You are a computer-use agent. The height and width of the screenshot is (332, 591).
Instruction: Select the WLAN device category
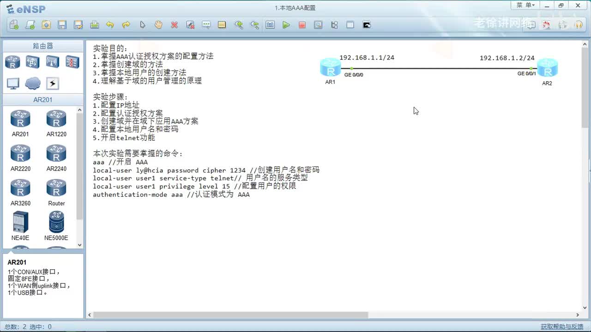[x=52, y=62]
